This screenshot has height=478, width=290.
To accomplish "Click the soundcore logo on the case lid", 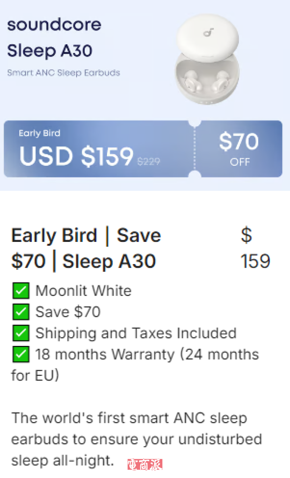I will coord(208,33).
